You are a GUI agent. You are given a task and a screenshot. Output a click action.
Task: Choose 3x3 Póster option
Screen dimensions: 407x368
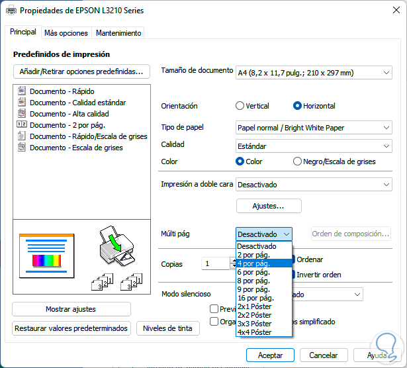click(264, 324)
